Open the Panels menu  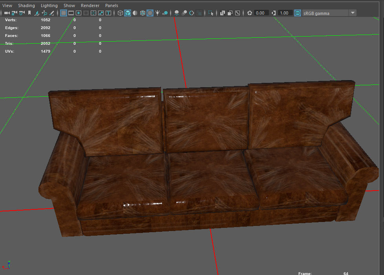click(112, 5)
